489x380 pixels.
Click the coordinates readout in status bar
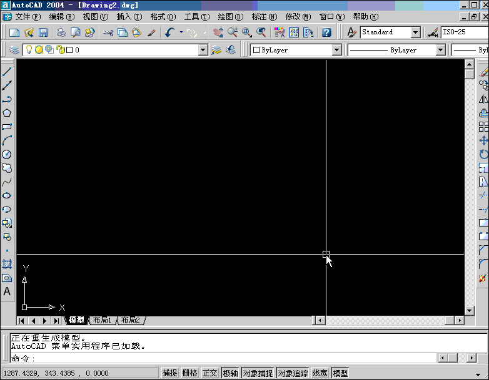(81, 373)
